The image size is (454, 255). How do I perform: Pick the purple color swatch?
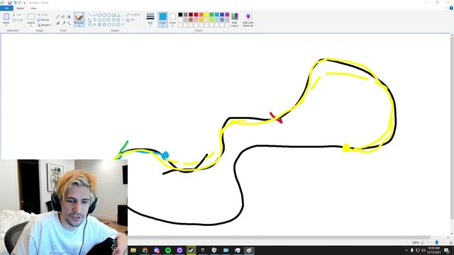tap(227, 15)
